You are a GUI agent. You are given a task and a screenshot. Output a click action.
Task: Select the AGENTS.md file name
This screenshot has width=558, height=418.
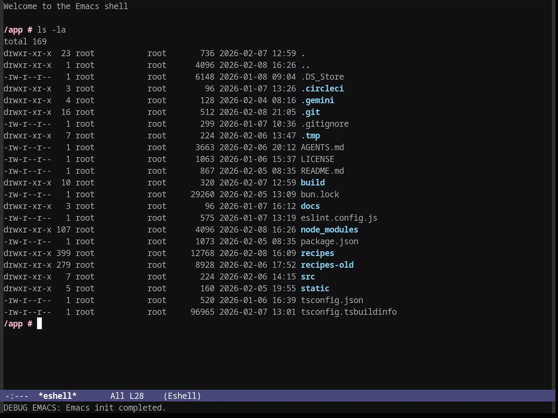tap(322, 147)
